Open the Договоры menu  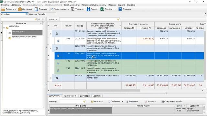(x=16, y=5)
